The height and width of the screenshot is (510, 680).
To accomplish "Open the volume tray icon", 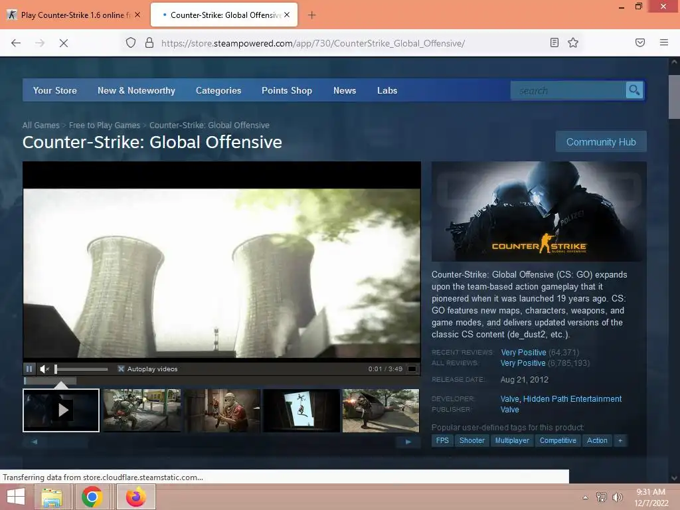I will point(617,497).
